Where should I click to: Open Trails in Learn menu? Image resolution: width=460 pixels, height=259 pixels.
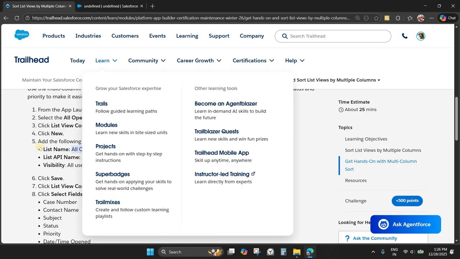pyautogui.click(x=101, y=104)
